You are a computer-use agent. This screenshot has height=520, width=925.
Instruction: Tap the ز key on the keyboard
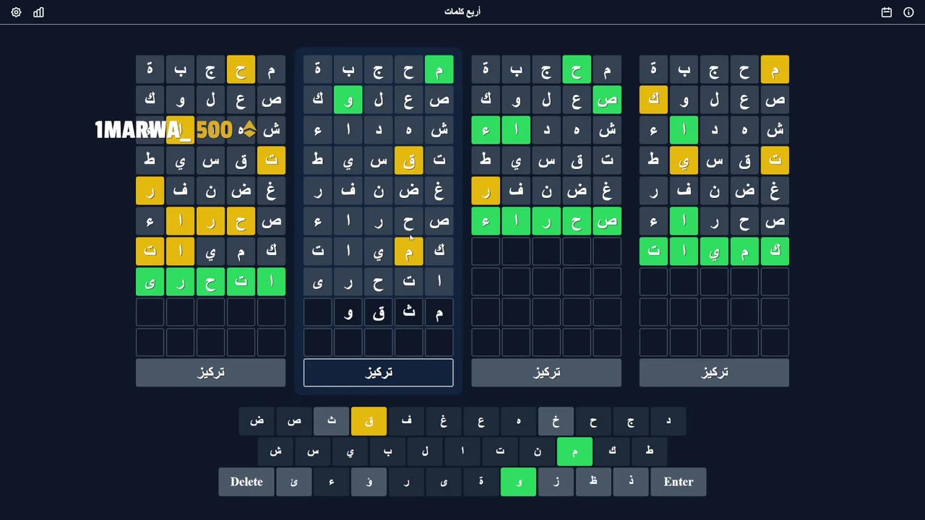[x=556, y=482]
